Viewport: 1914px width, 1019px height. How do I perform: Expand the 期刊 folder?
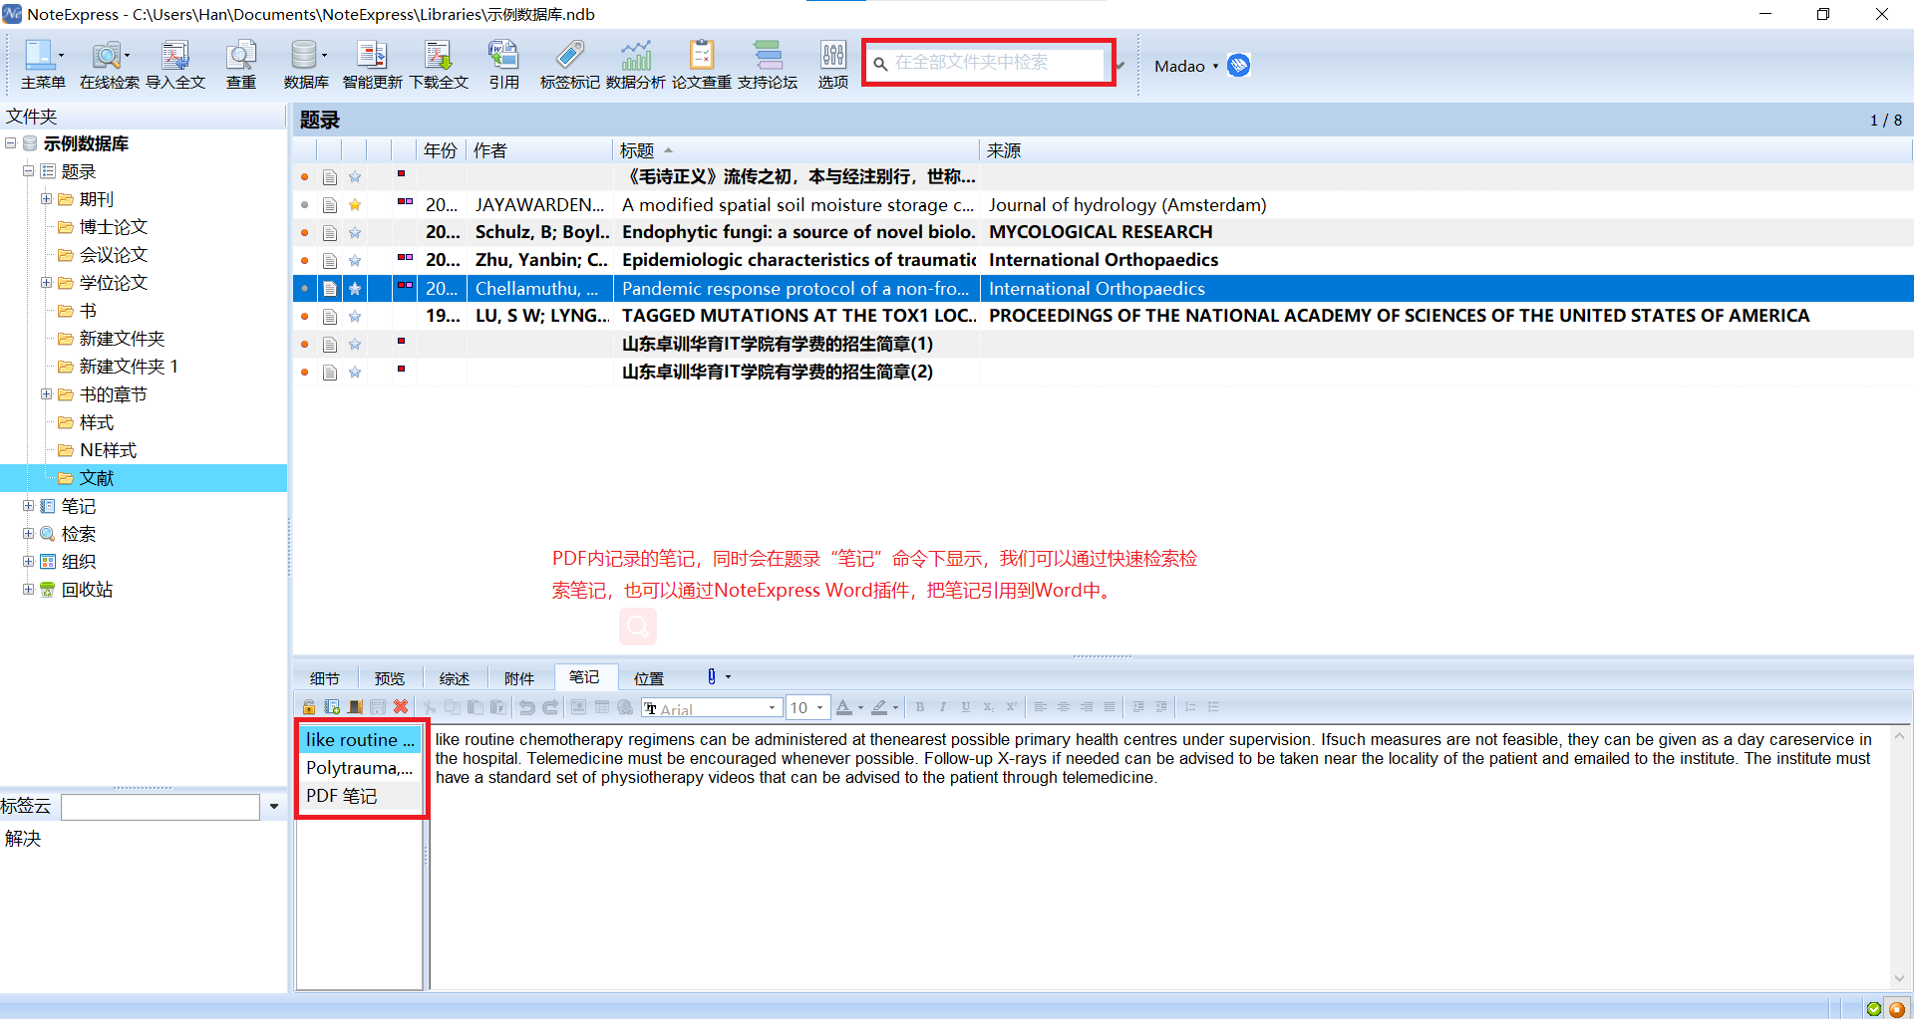(47, 199)
